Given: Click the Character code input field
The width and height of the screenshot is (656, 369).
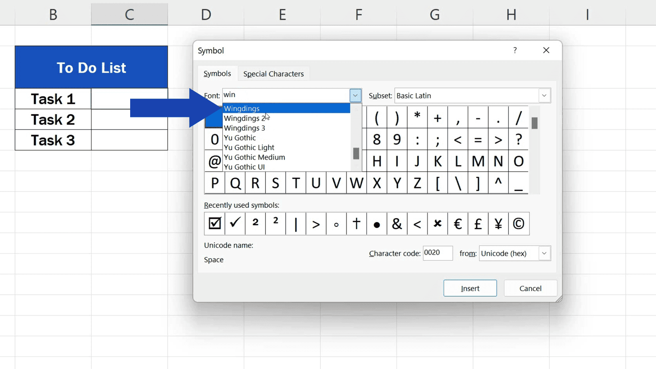Looking at the screenshot, I should (x=438, y=253).
